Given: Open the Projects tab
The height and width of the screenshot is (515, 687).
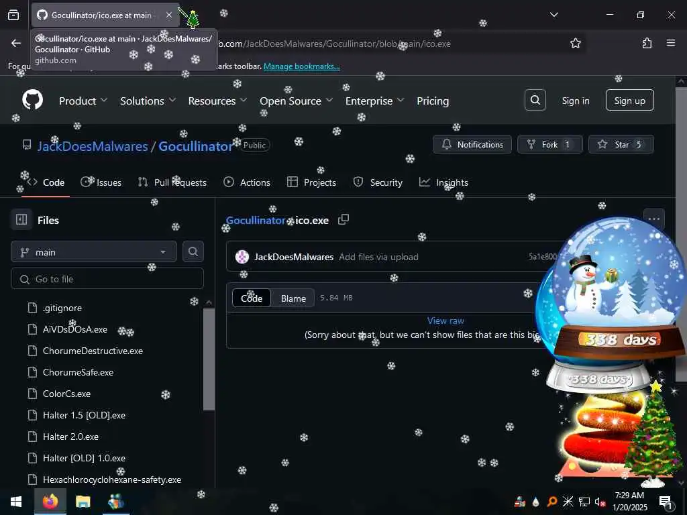Looking at the screenshot, I should [x=311, y=182].
